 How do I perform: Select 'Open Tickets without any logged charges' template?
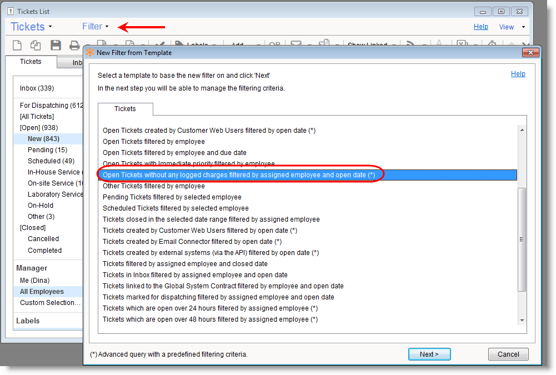[239, 175]
